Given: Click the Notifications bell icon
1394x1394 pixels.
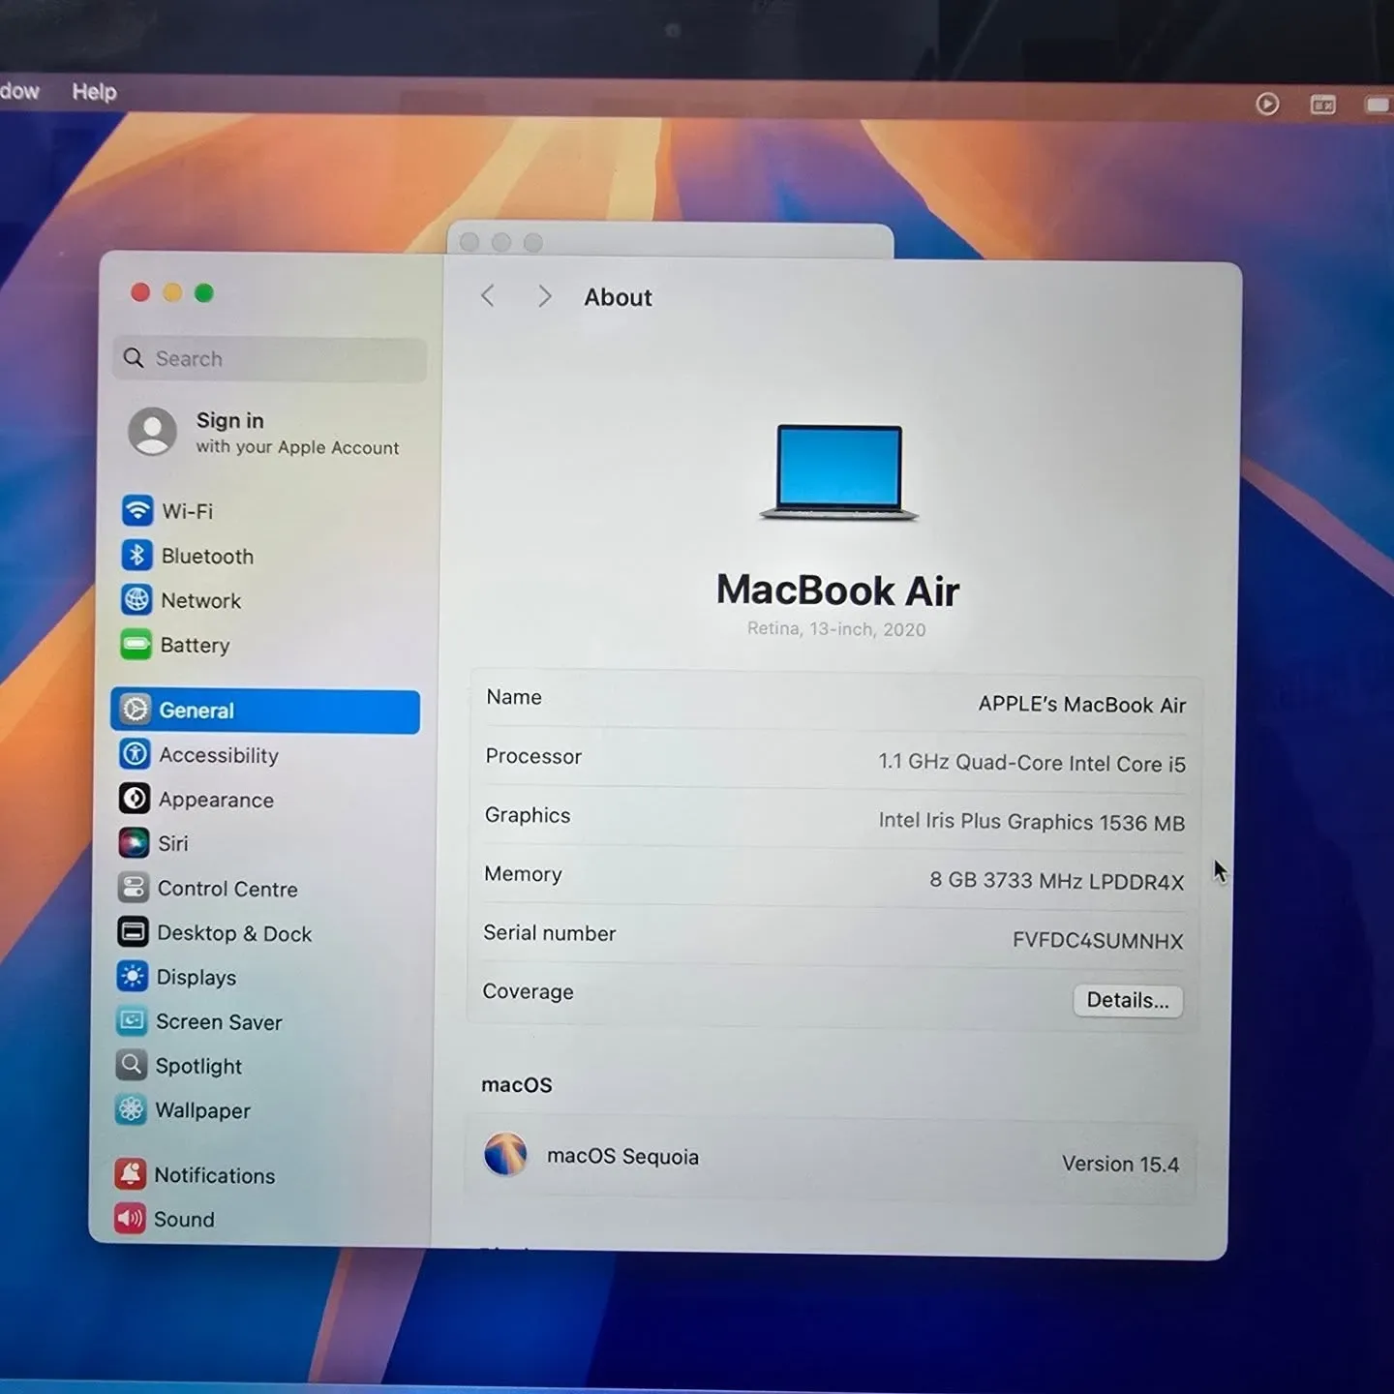Looking at the screenshot, I should coord(131,1174).
